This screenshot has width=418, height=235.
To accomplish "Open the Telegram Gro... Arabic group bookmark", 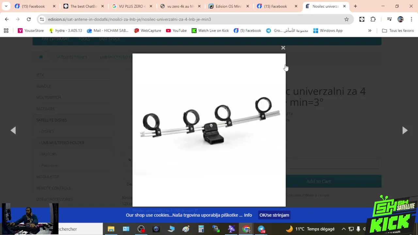I will coord(287,31).
